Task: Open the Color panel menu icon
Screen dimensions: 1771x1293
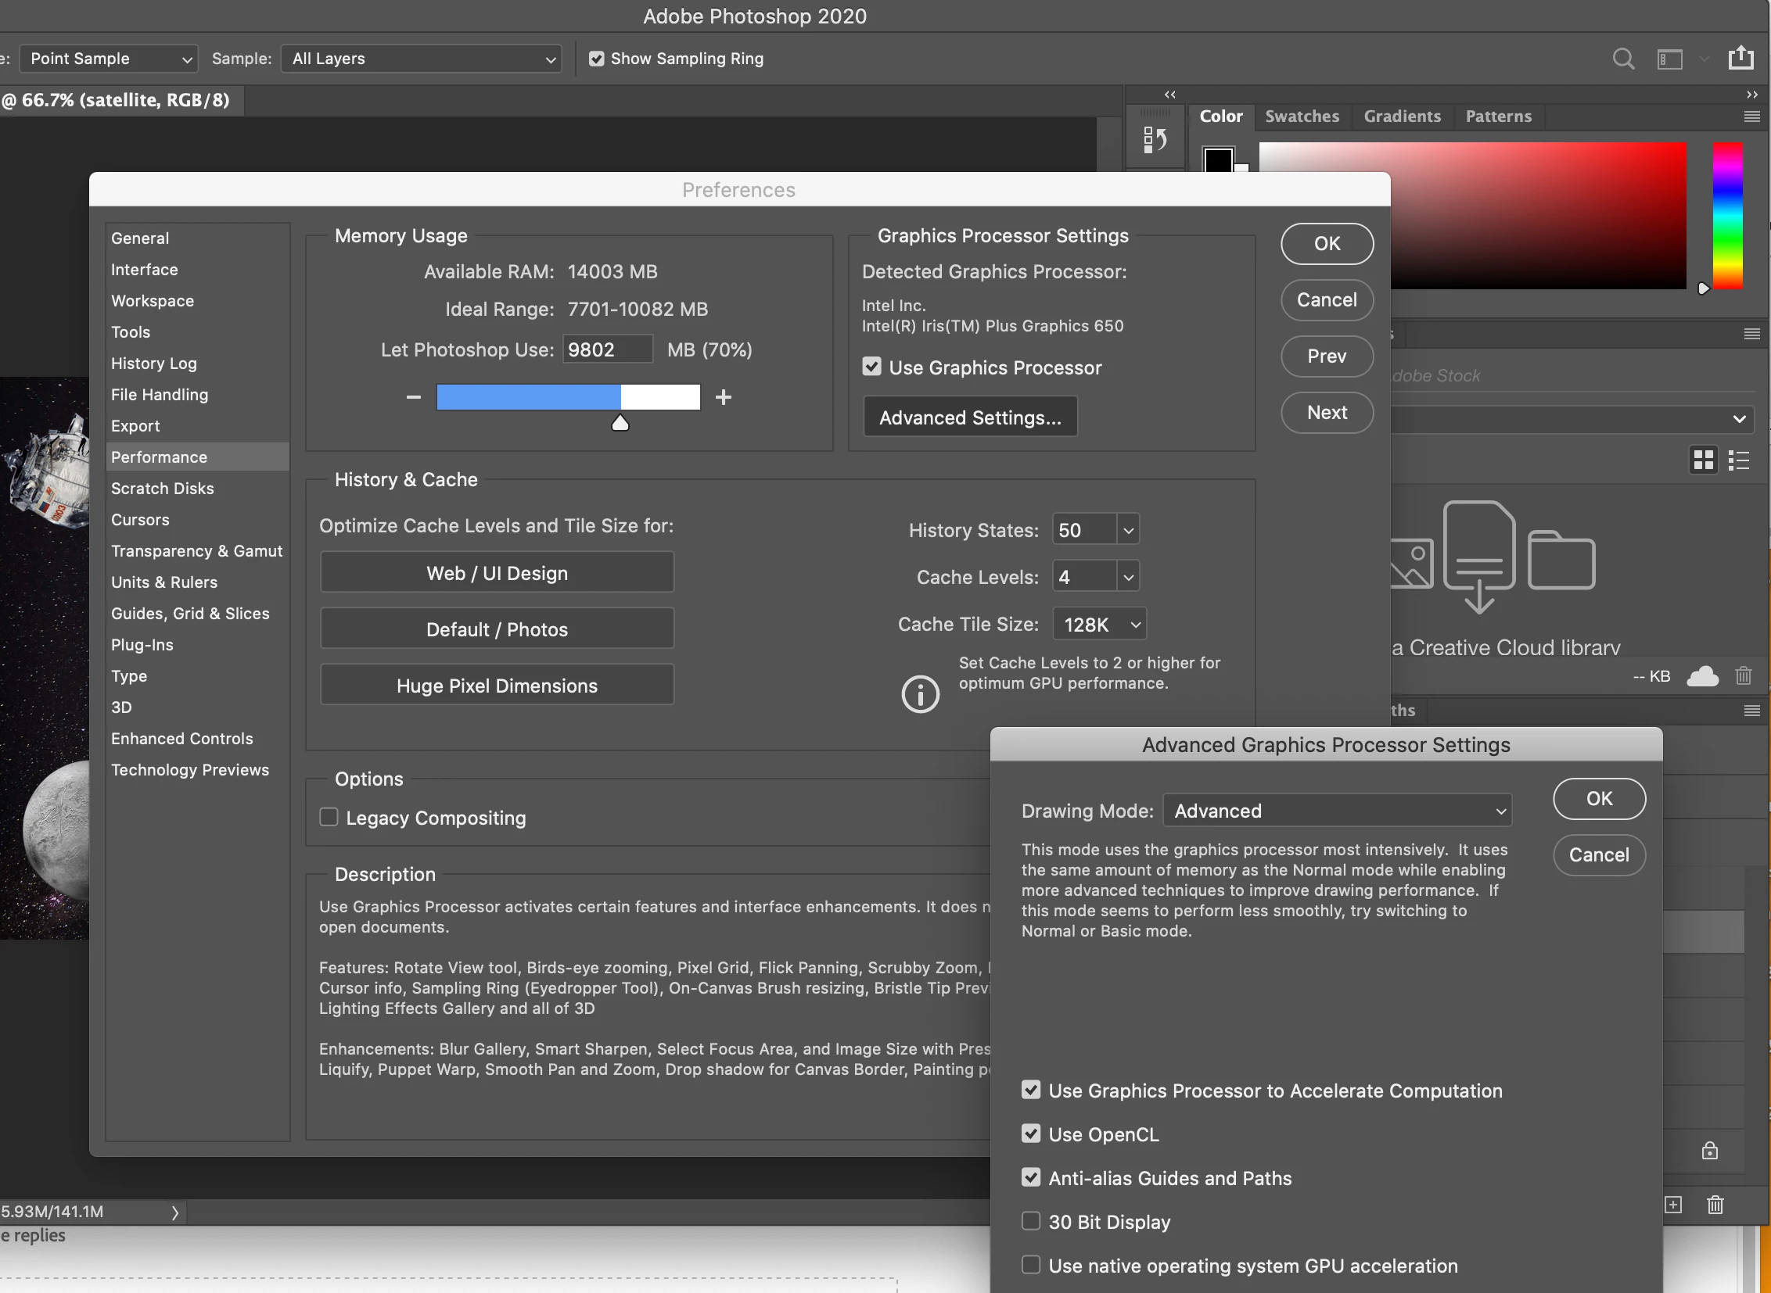Action: [x=1752, y=116]
